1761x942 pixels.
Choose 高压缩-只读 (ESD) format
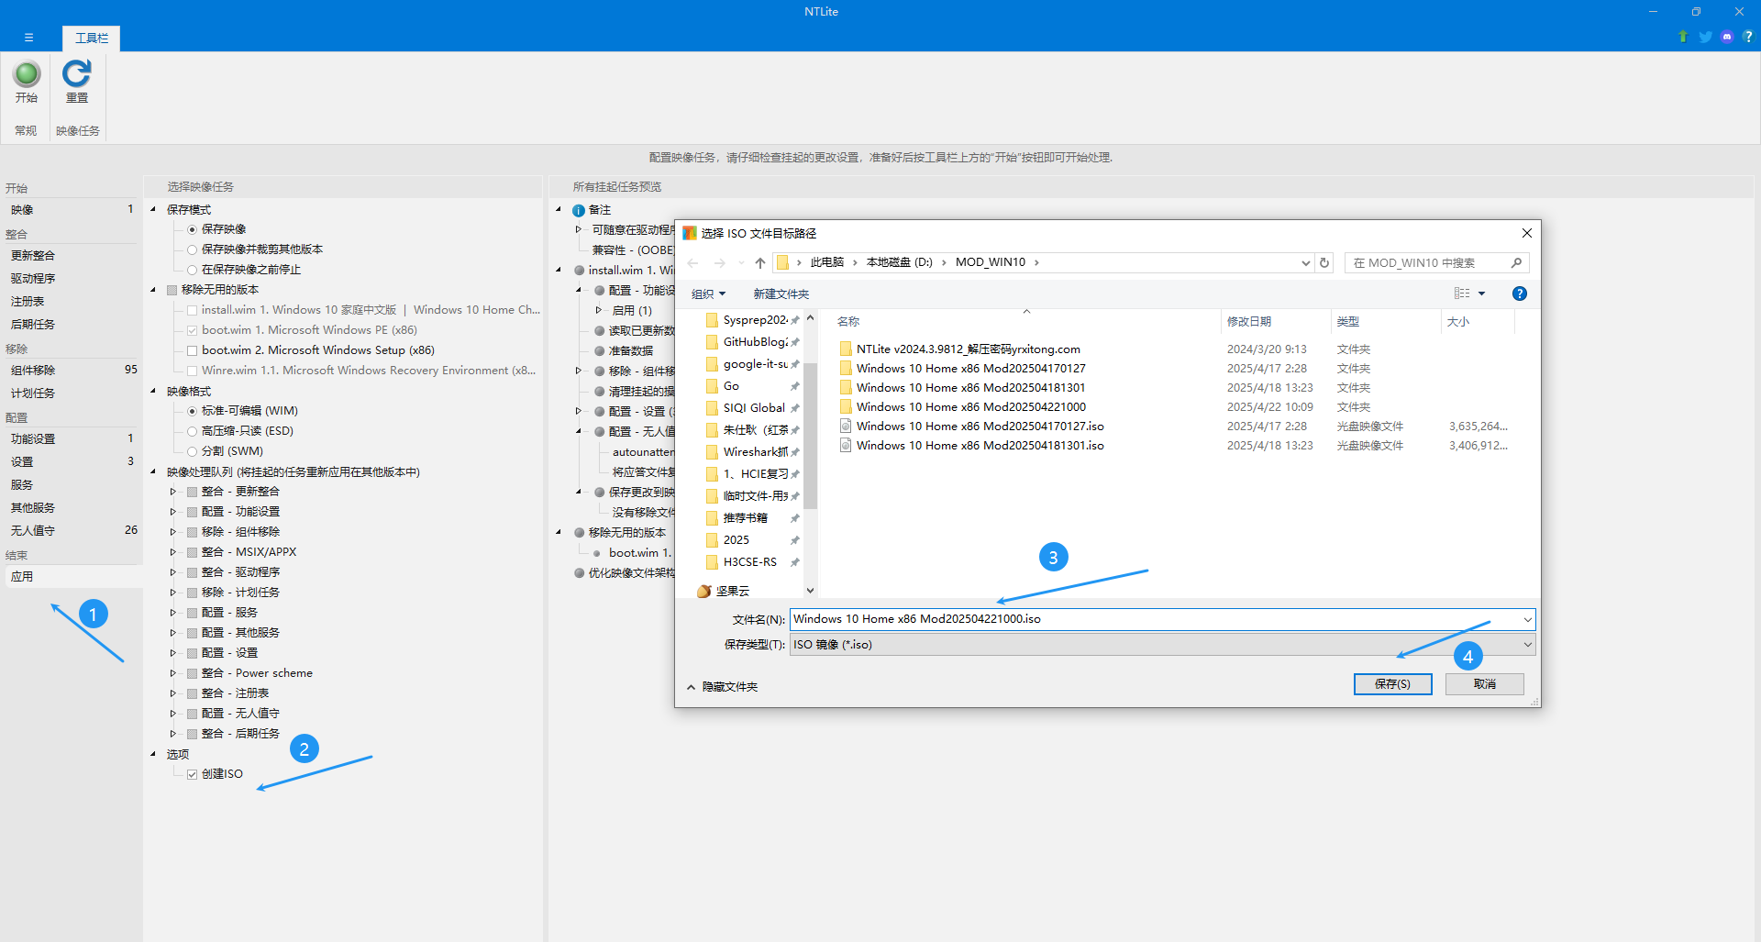(192, 431)
